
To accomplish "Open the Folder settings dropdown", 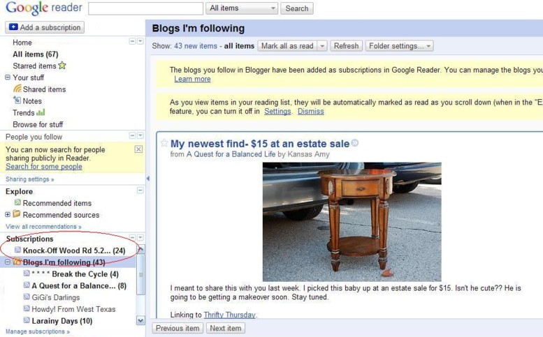I will pyautogui.click(x=399, y=46).
